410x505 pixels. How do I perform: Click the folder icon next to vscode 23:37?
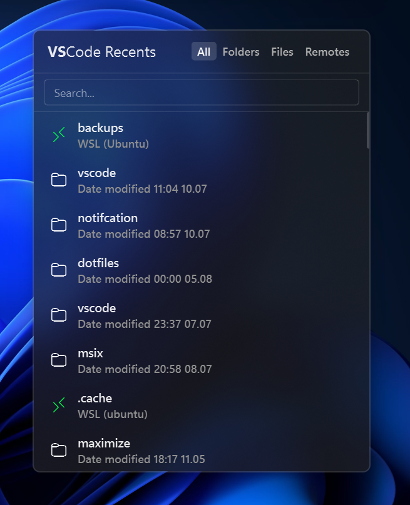[59, 315]
